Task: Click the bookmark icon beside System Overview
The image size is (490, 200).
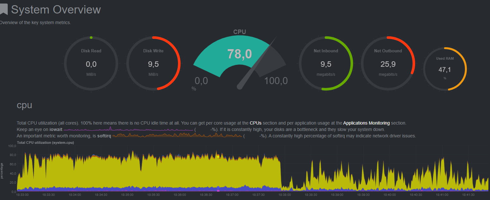Action: click(4, 9)
